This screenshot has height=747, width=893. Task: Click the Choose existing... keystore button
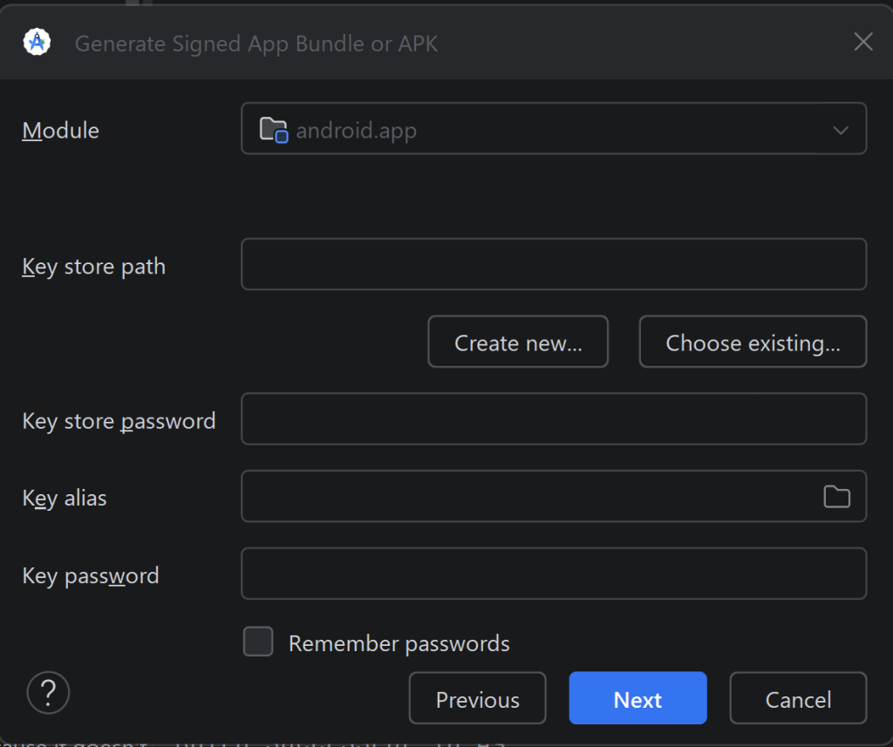tap(753, 342)
